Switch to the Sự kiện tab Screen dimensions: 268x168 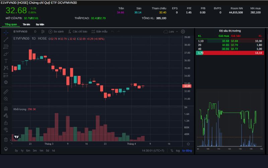[40, 24]
